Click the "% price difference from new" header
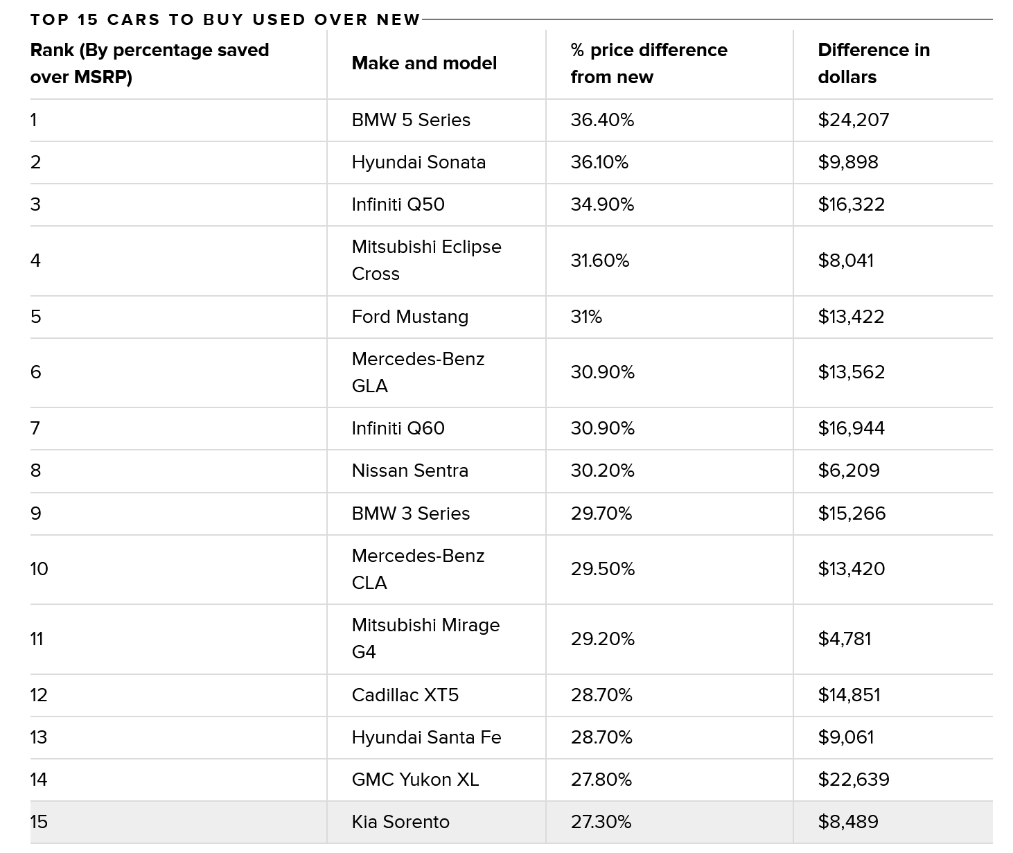This screenshot has width=1013, height=853. point(649,63)
